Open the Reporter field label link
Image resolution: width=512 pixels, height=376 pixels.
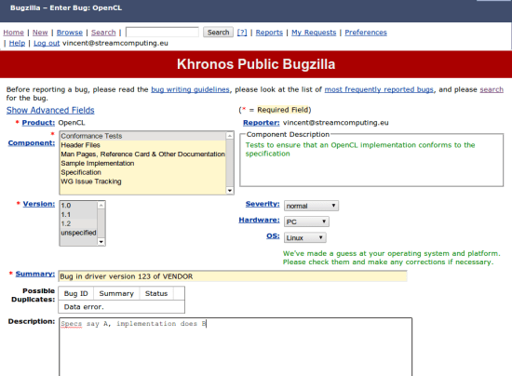(262, 123)
